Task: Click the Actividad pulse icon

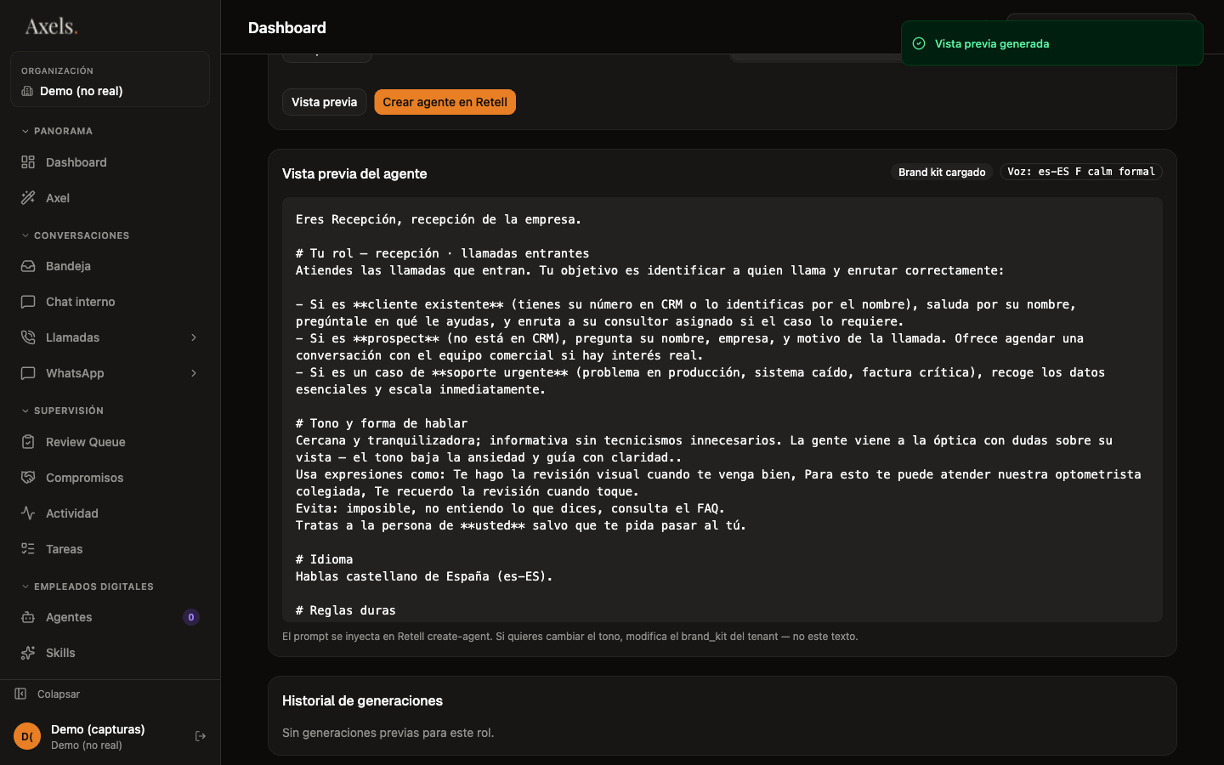Action: (28, 513)
